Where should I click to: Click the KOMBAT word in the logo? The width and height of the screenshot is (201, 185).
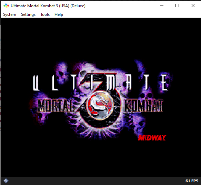pyautogui.click(x=143, y=106)
